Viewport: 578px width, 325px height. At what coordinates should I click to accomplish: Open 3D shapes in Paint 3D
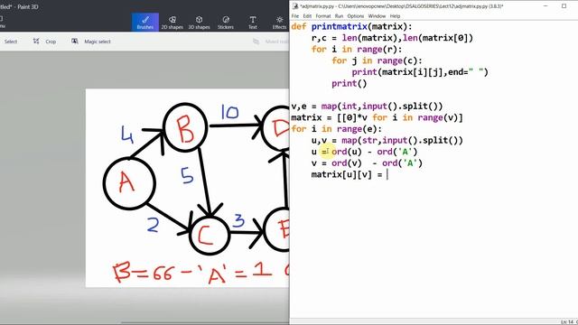pyautogui.click(x=199, y=22)
